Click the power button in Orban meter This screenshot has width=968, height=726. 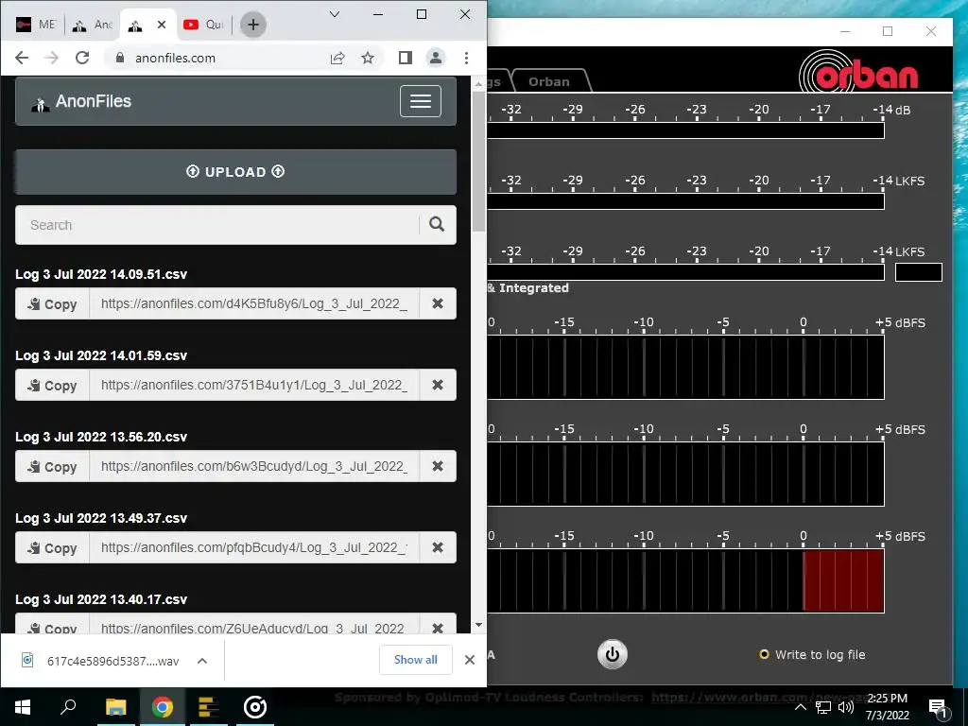click(x=613, y=654)
